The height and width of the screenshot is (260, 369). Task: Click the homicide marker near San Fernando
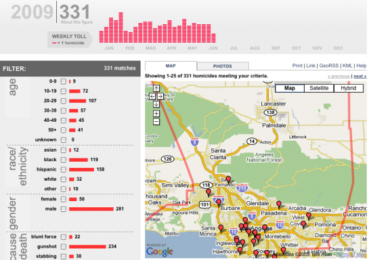(228, 180)
